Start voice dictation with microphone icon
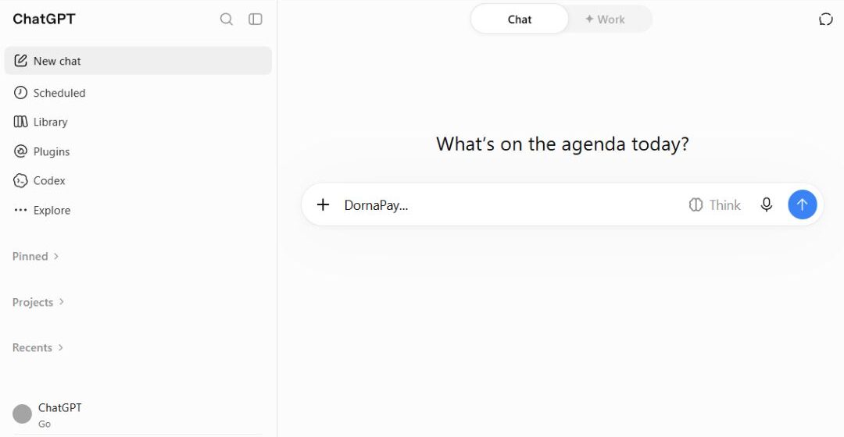Screen dimensions: 844x437 click(767, 204)
